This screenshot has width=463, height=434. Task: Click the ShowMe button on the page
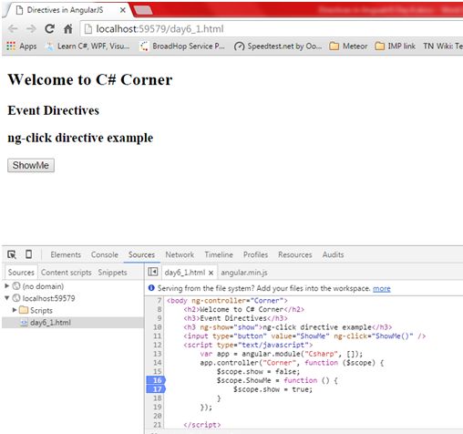[x=31, y=165]
